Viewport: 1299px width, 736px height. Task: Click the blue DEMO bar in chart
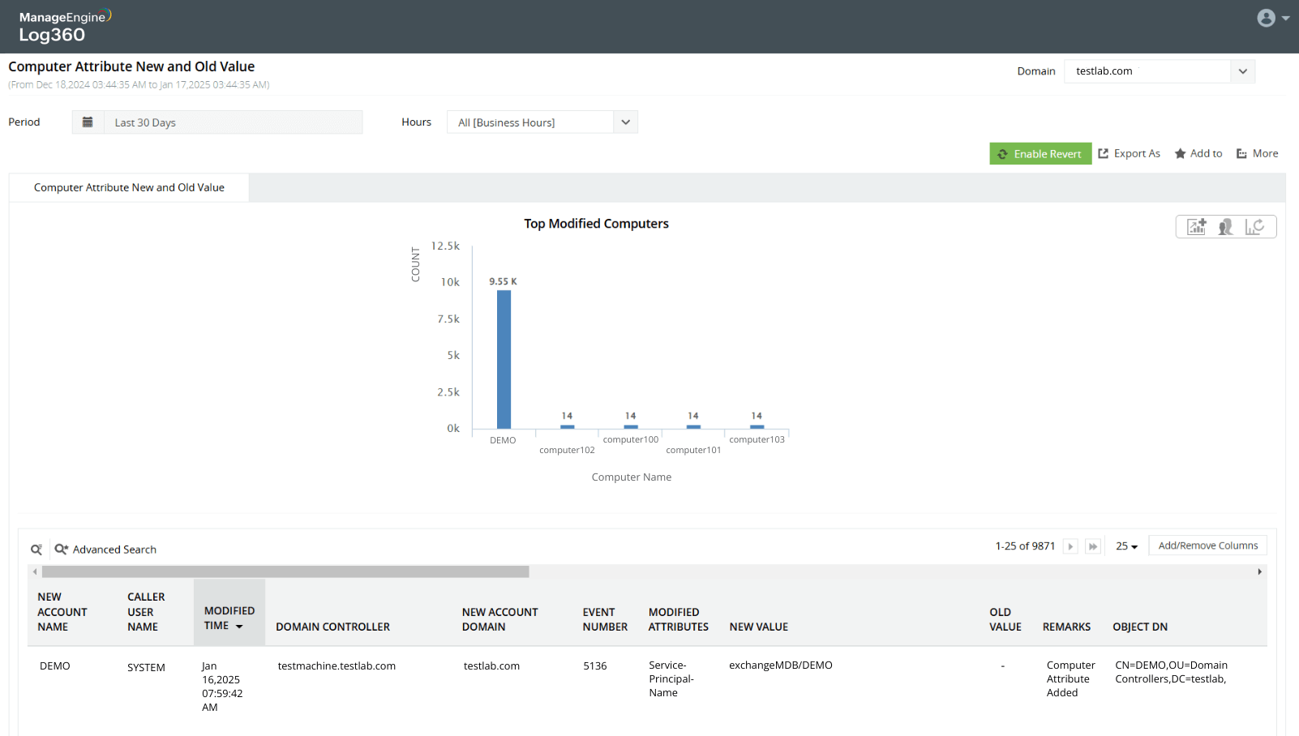click(x=504, y=359)
